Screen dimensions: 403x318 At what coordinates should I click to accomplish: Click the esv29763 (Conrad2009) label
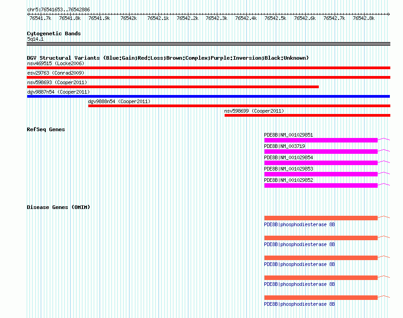pyautogui.click(x=56, y=73)
